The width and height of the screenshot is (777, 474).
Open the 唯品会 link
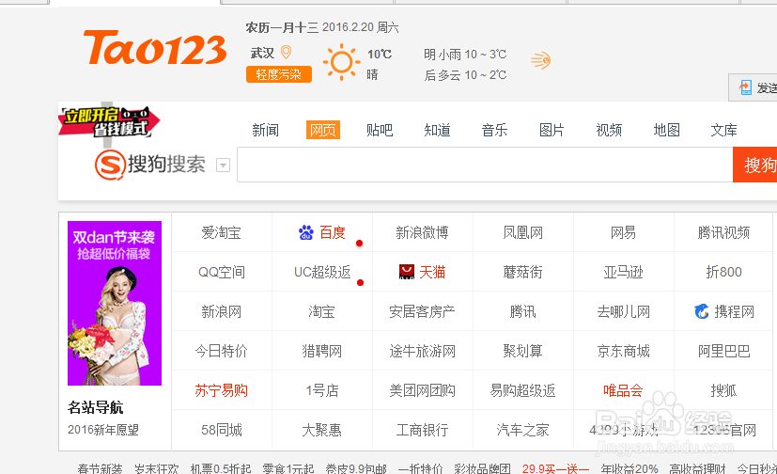(x=623, y=390)
